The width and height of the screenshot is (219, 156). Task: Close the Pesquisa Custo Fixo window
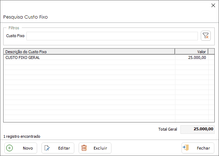click(213, 5)
